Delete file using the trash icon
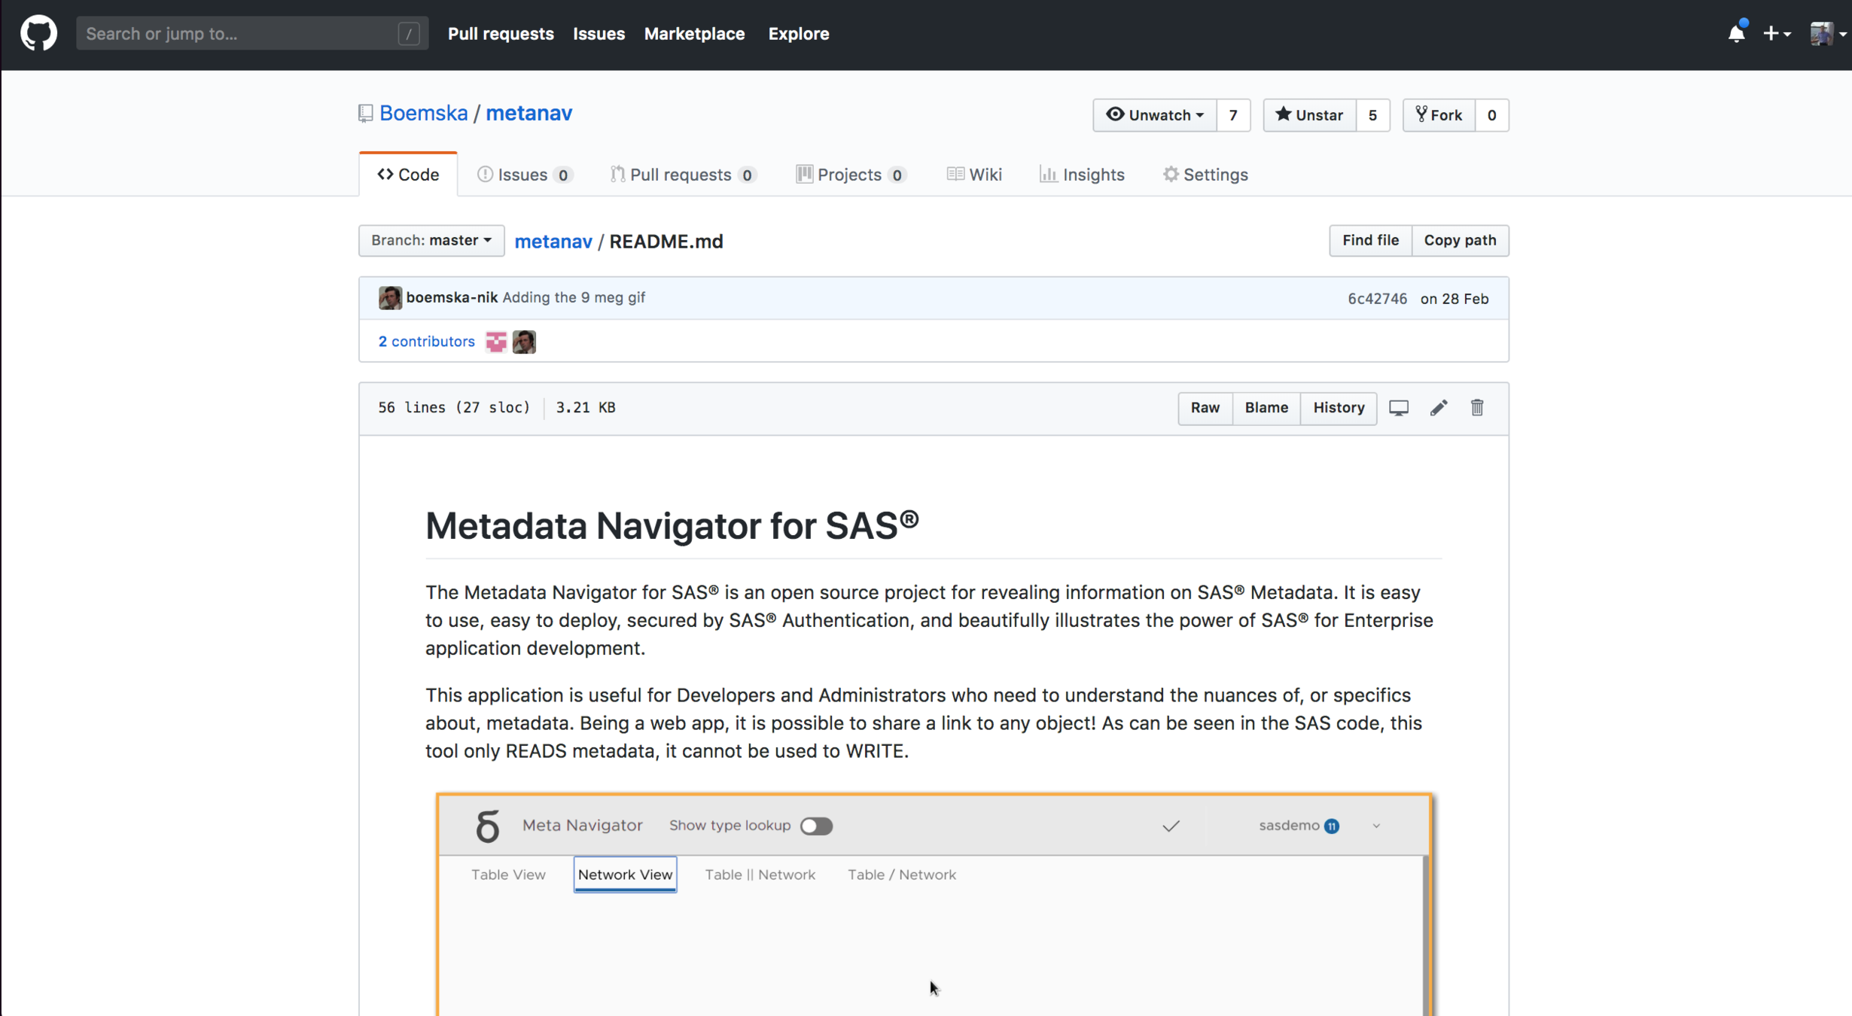Image resolution: width=1852 pixels, height=1016 pixels. [1477, 408]
